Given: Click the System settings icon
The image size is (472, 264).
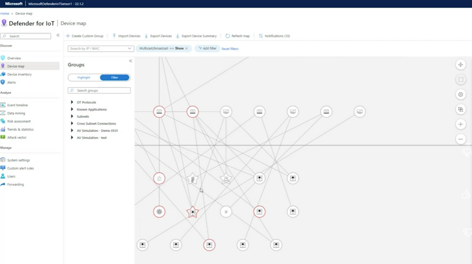Looking at the screenshot, I should [x=3, y=160].
